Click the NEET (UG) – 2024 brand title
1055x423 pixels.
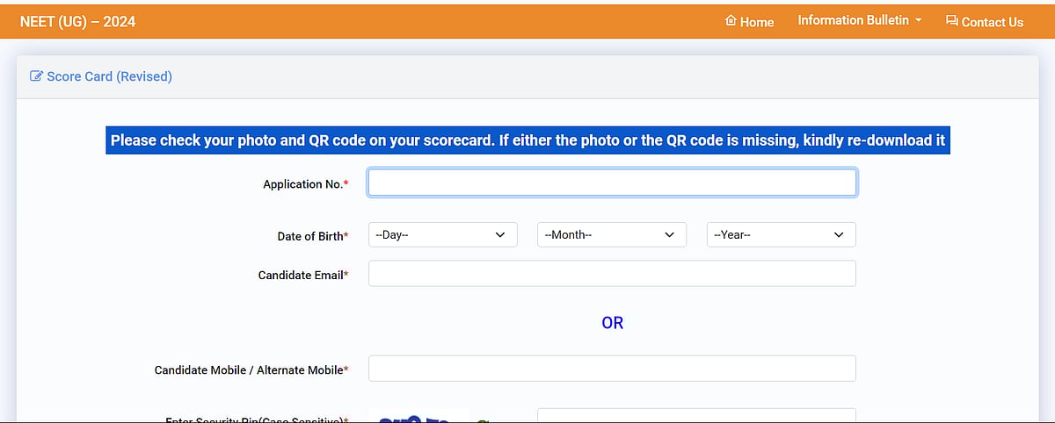pos(77,21)
